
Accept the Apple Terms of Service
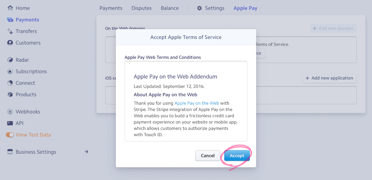click(x=237, y=156)
